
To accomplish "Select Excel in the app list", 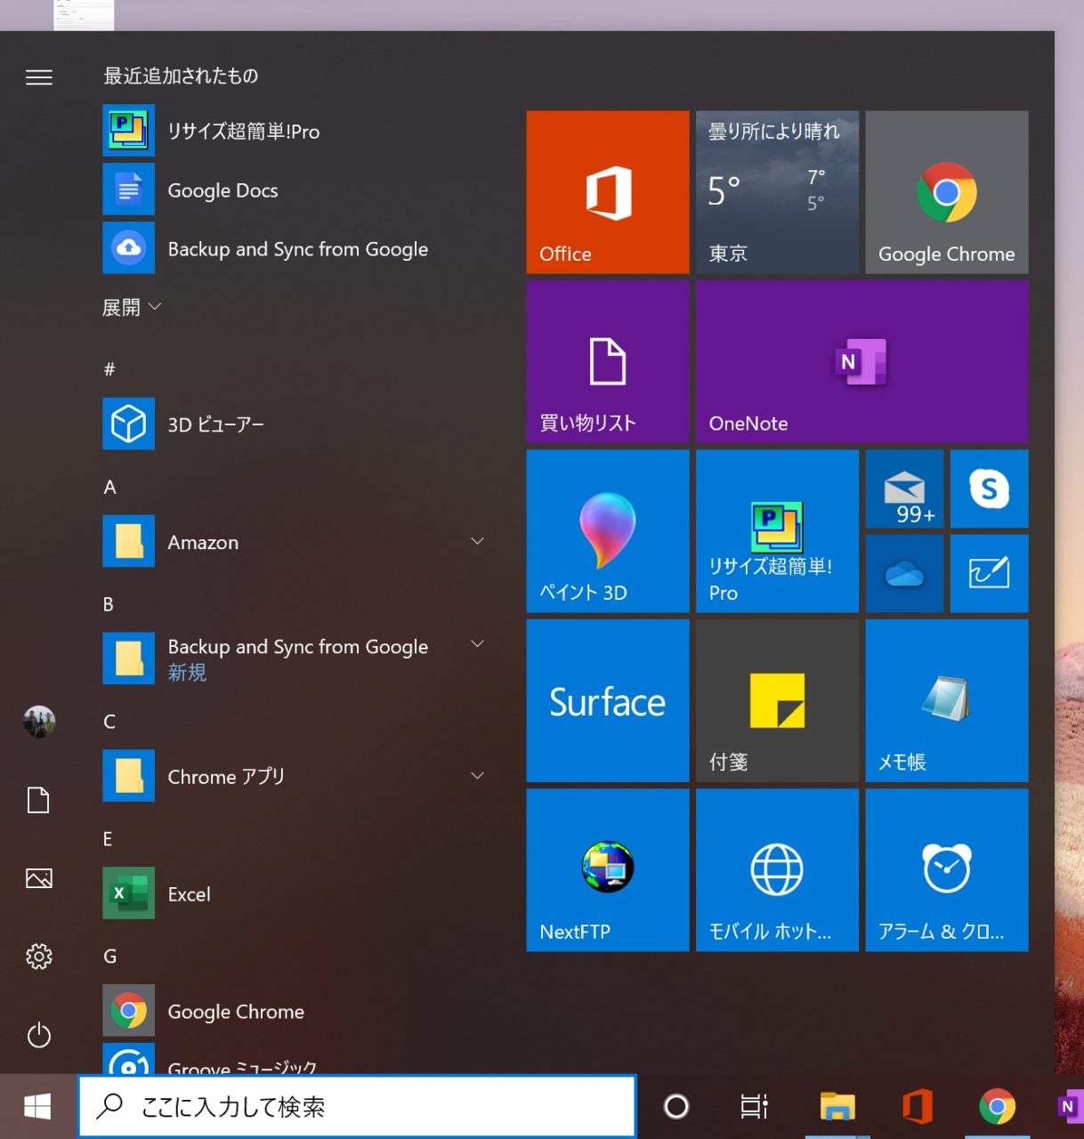I will (x=189, y=894).
